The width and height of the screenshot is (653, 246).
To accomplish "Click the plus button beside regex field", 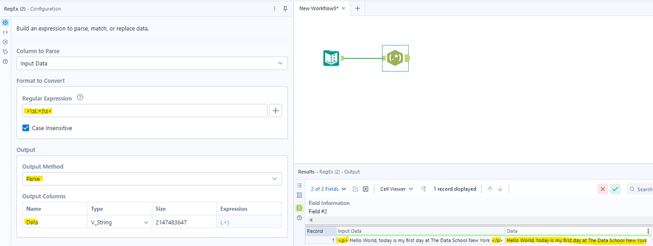I will point(276,111).
